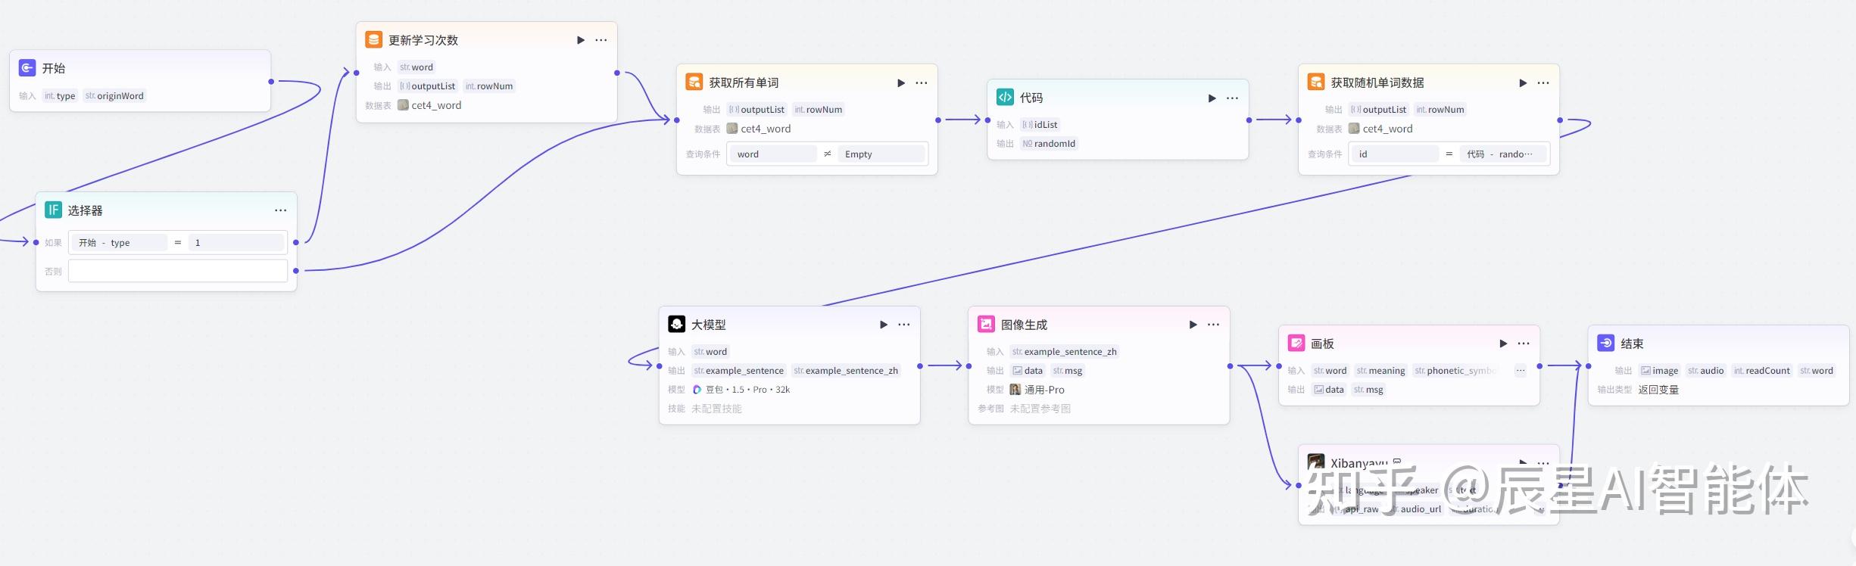Click the 画板 canvas node icon
This screenshot has width=1856, height=566.
tap(1296, 343)
